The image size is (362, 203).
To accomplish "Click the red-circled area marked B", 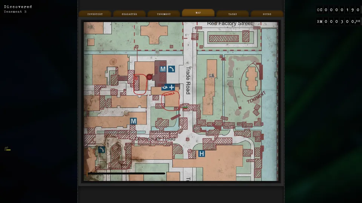I will tap(140, 84).
